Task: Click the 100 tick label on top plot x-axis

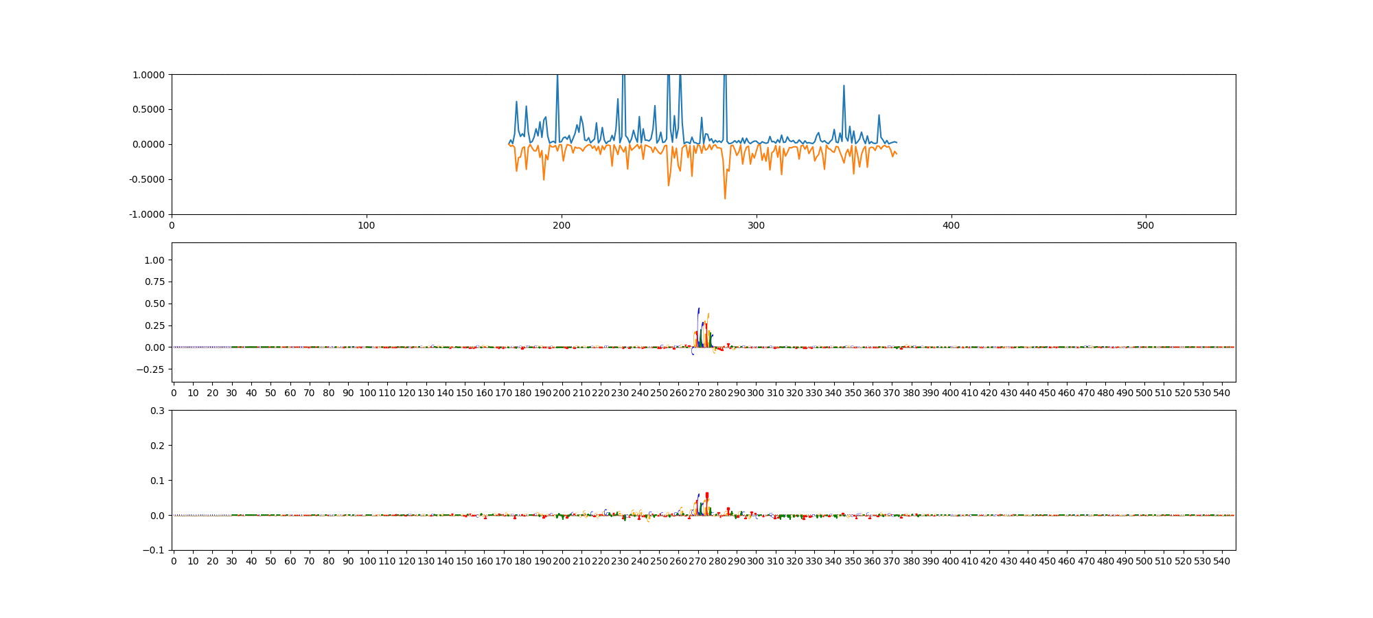Action: [367, 225]
